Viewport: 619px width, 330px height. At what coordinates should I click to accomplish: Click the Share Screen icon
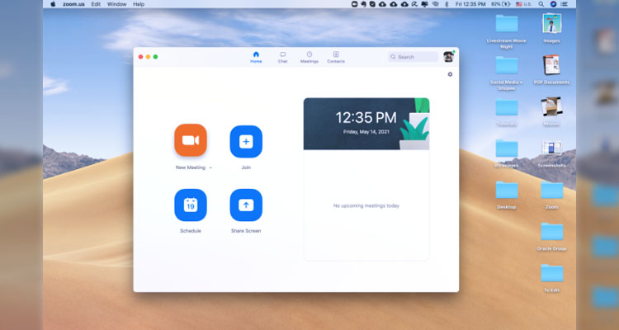[246, 205]
